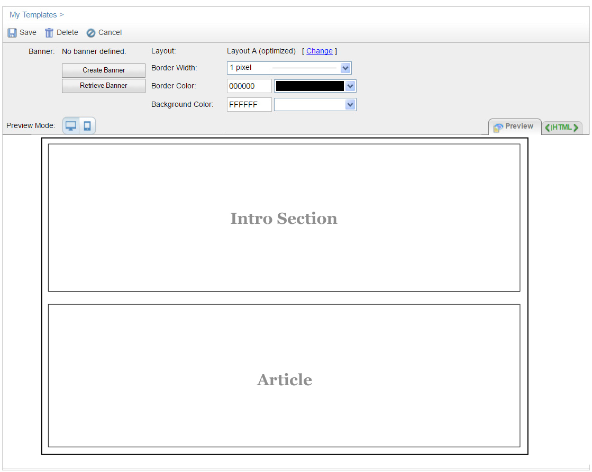Select the Intro Section block
This screenshot has width=592, height=472.
click(x=284, y=218)
